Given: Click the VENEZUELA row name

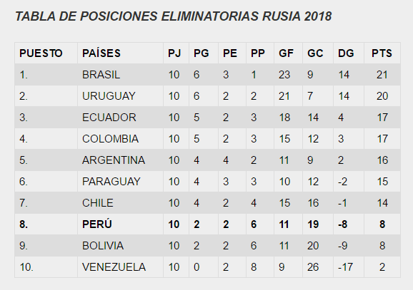Looking at the screenshot, I should pyautogui.click(x=114, y=267).
